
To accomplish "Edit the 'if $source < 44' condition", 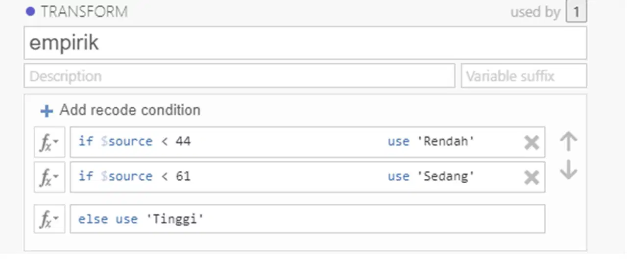I will pos(134,142).
